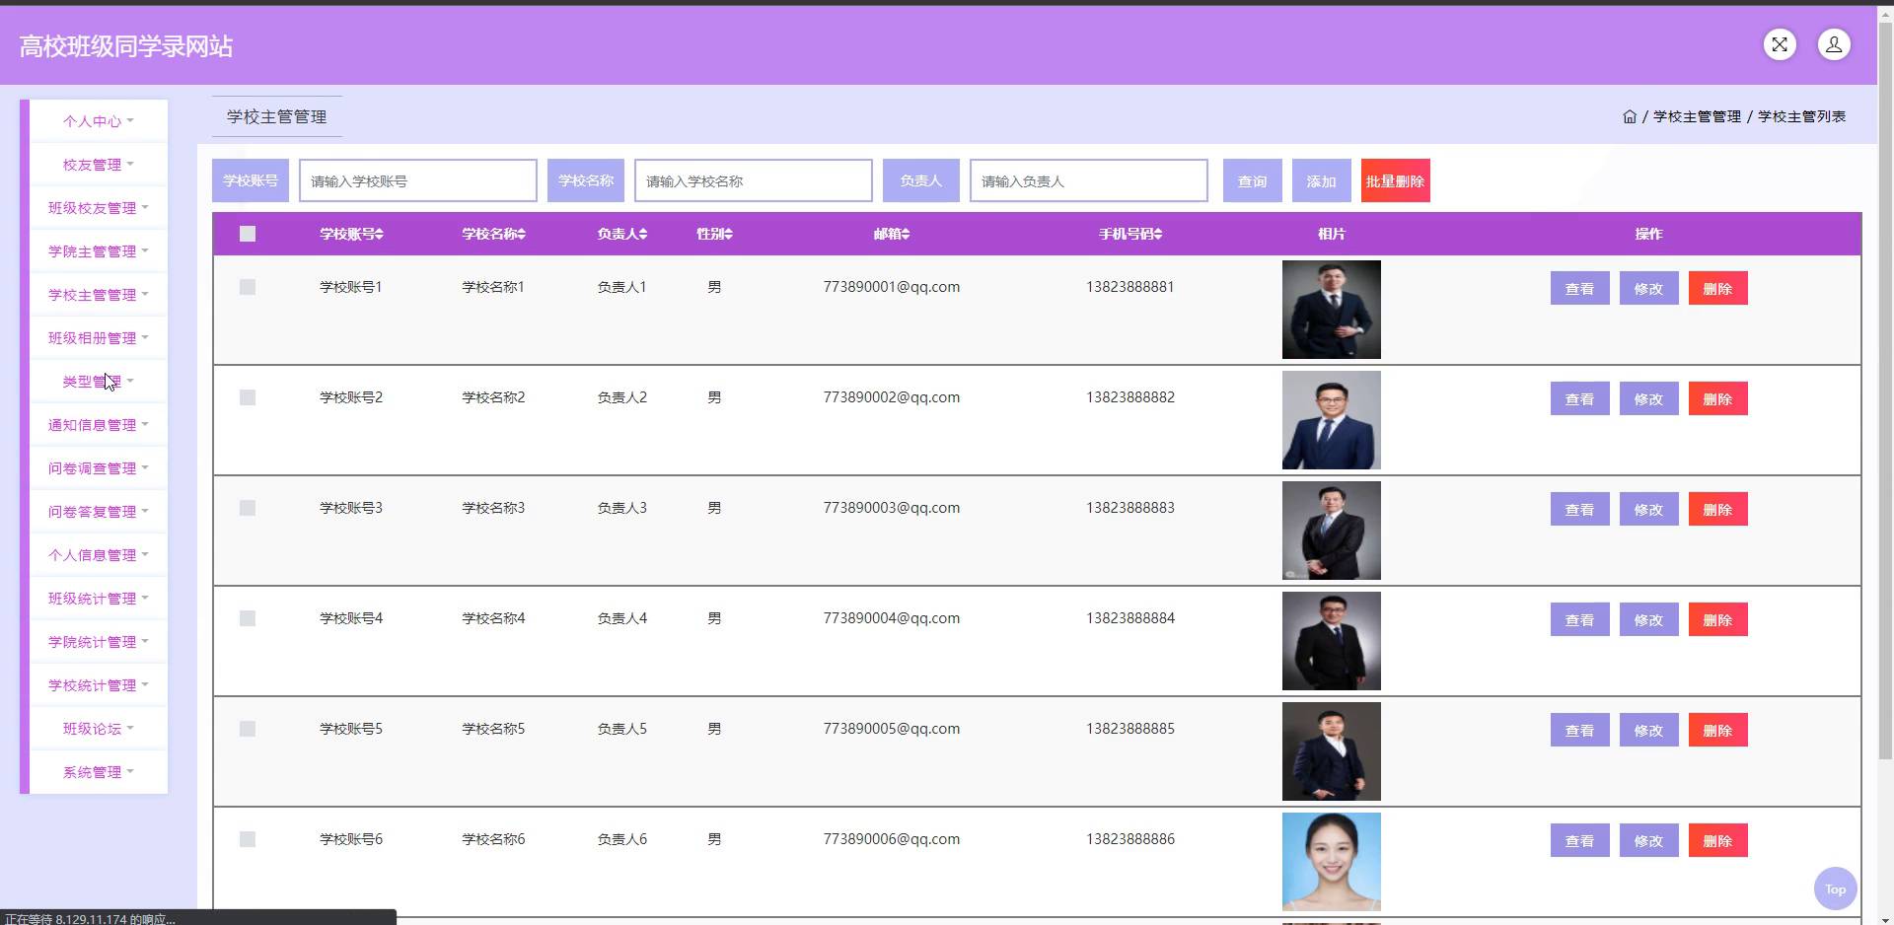Click the red 批量删除 button

pyautogui.click(x=1396, y=180)
